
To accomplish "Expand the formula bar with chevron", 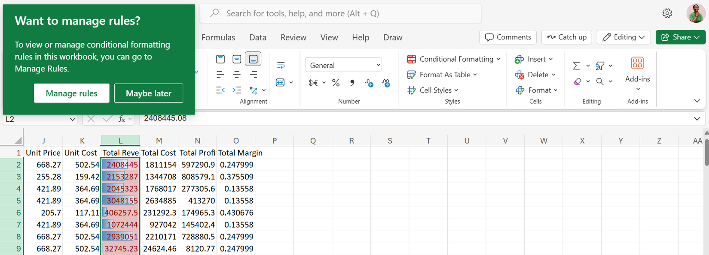I will tap(697, 119).
